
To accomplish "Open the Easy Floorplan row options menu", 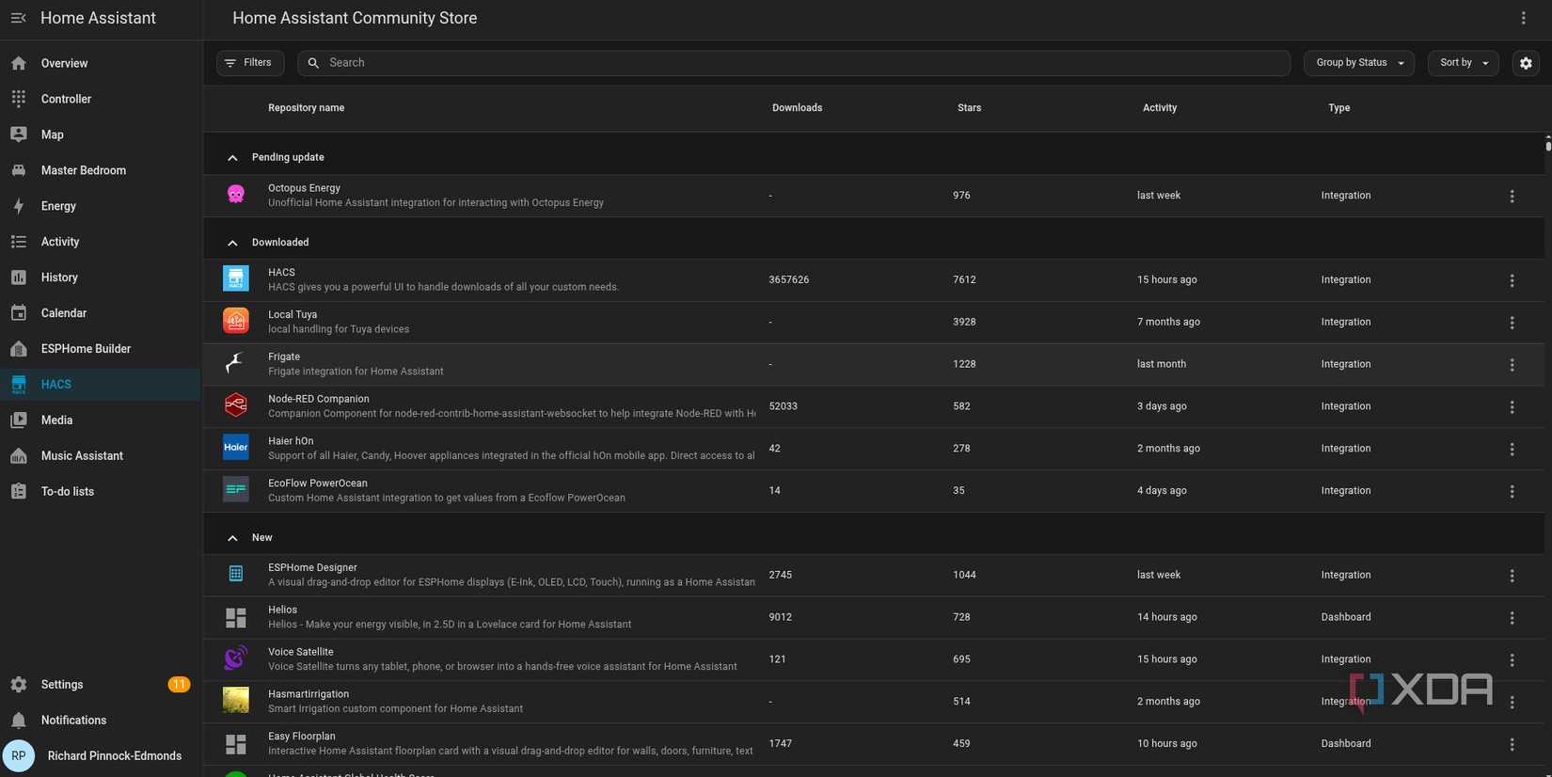I will pyautogui.click(x=1512, y=745).
